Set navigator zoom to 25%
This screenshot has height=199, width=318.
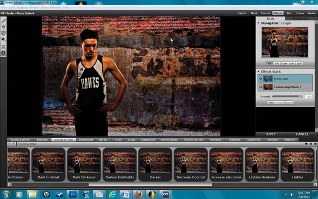299,64
